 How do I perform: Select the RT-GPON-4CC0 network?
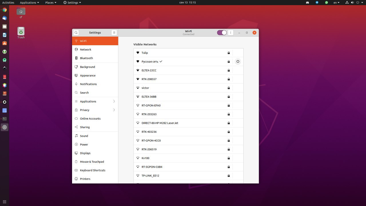(188, 140)
